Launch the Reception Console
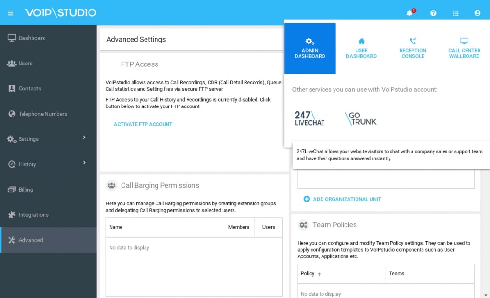 coord(412,49)
